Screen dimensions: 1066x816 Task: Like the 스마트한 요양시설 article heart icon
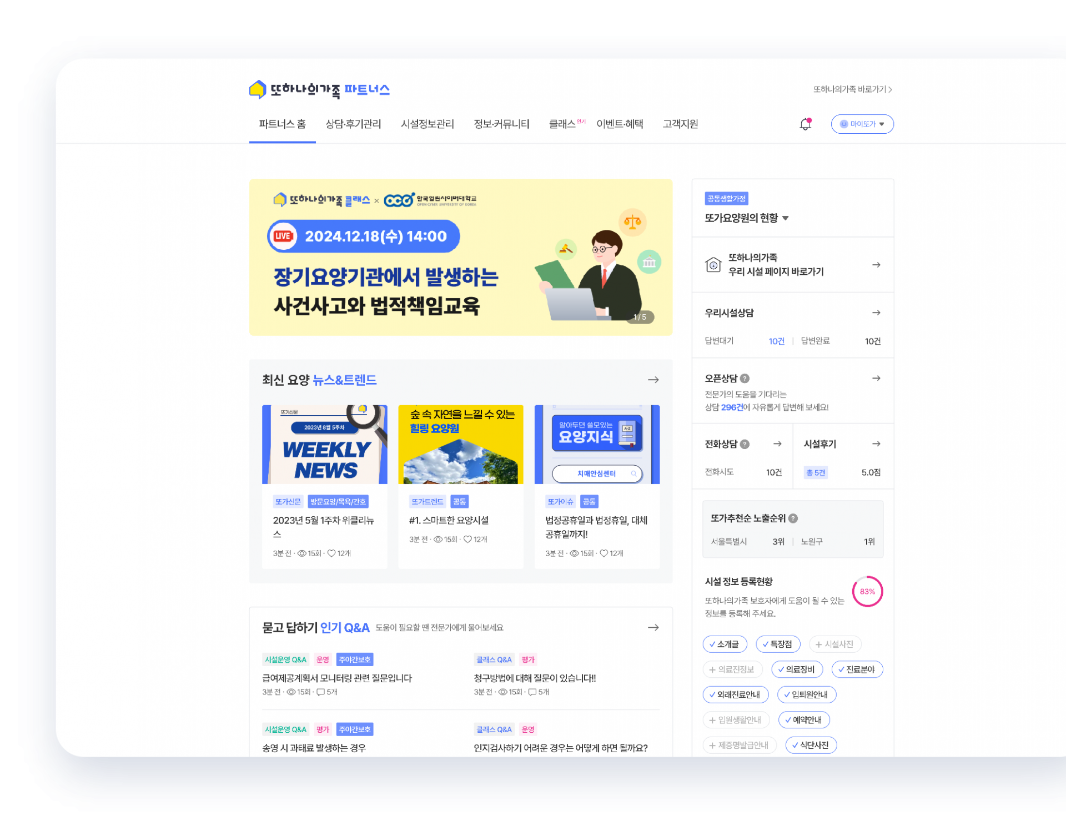pos(467,539)
